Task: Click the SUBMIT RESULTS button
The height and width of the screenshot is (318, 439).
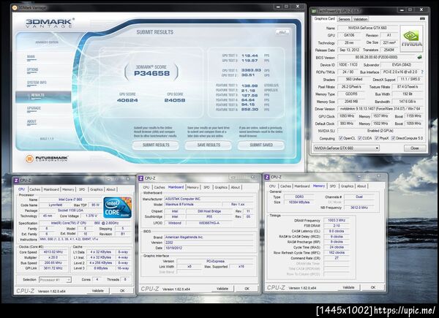Action: pyautogui.click(x=156, y=145)
